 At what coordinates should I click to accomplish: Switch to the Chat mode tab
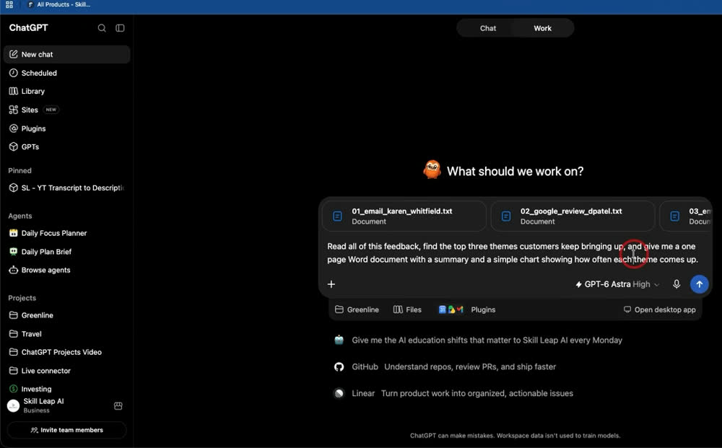[x=487, y=28]
